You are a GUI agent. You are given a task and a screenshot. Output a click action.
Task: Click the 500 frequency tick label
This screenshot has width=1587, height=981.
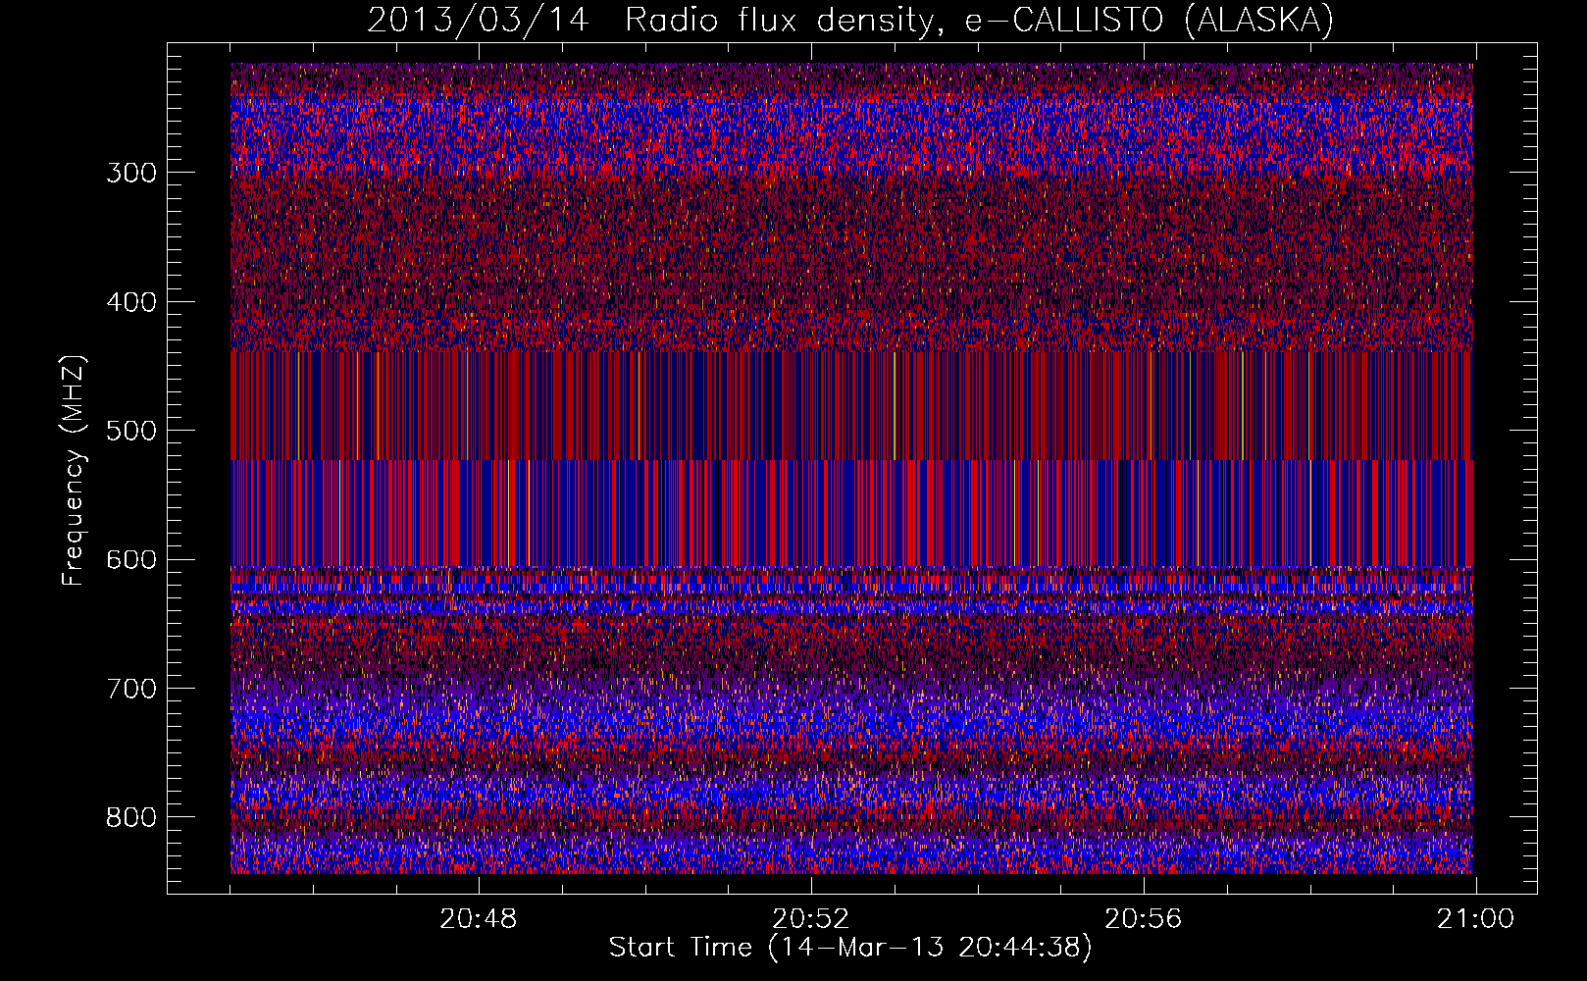click(x=131, y=431)
